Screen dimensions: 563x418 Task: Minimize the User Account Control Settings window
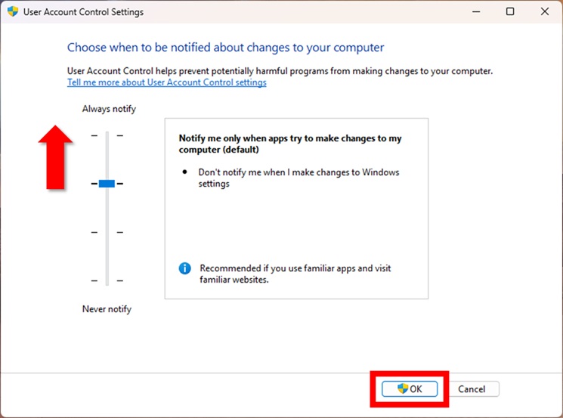[475, 12]
